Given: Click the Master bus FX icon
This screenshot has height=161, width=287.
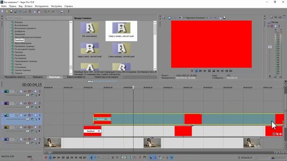Looking at the screenshot, I should (268, 26).
